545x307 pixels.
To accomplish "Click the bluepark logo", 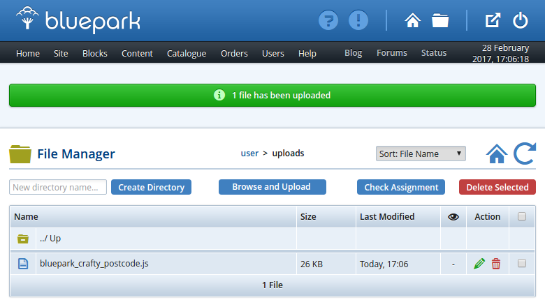I will coord(78,20).
